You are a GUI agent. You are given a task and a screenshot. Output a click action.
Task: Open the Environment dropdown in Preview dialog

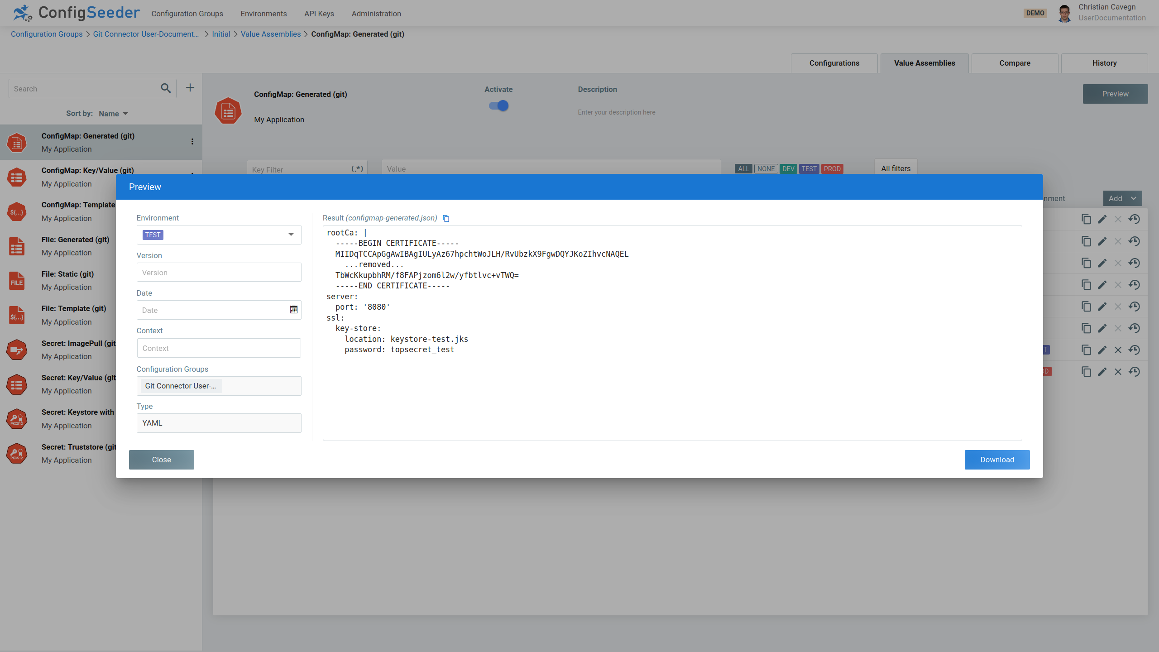[290, 235]
